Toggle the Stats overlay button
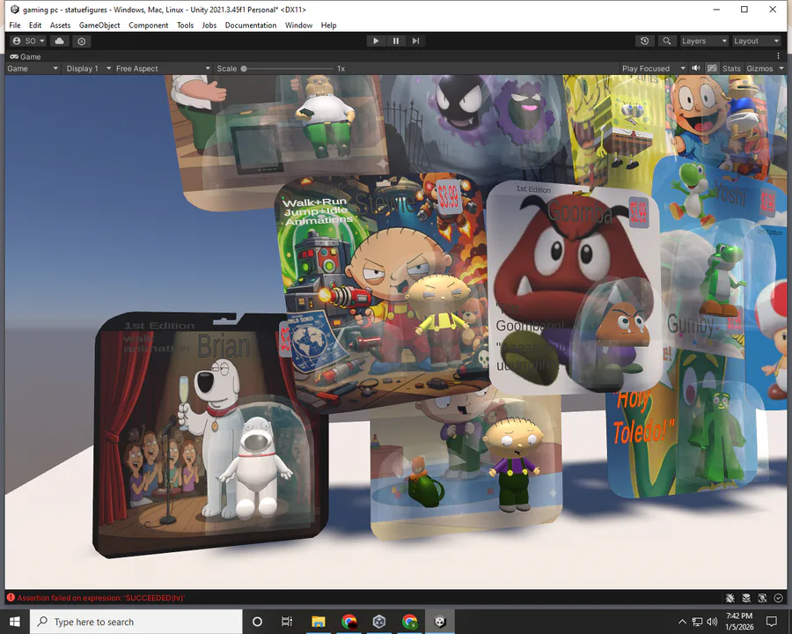Image resolution: width=792 pixels, height=634 pixels. 731,69
